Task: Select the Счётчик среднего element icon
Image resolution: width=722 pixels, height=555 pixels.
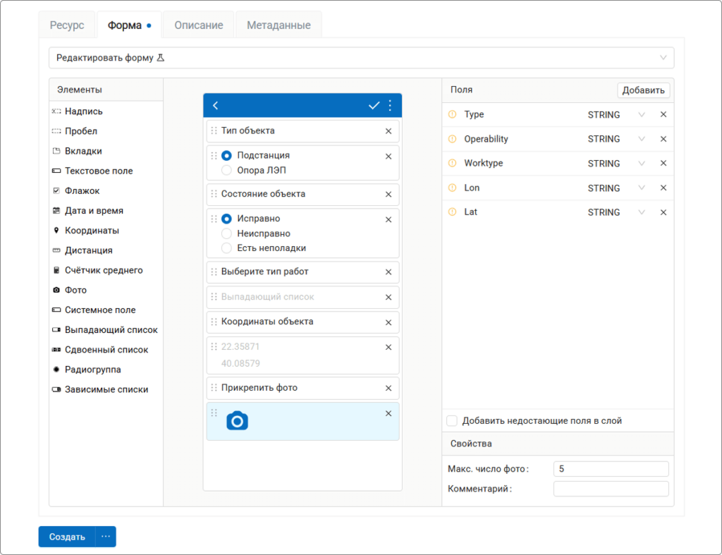Action: (x=56, y=270)
